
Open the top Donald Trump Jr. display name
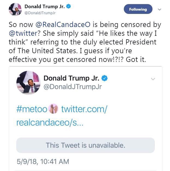tap(45, 6)
